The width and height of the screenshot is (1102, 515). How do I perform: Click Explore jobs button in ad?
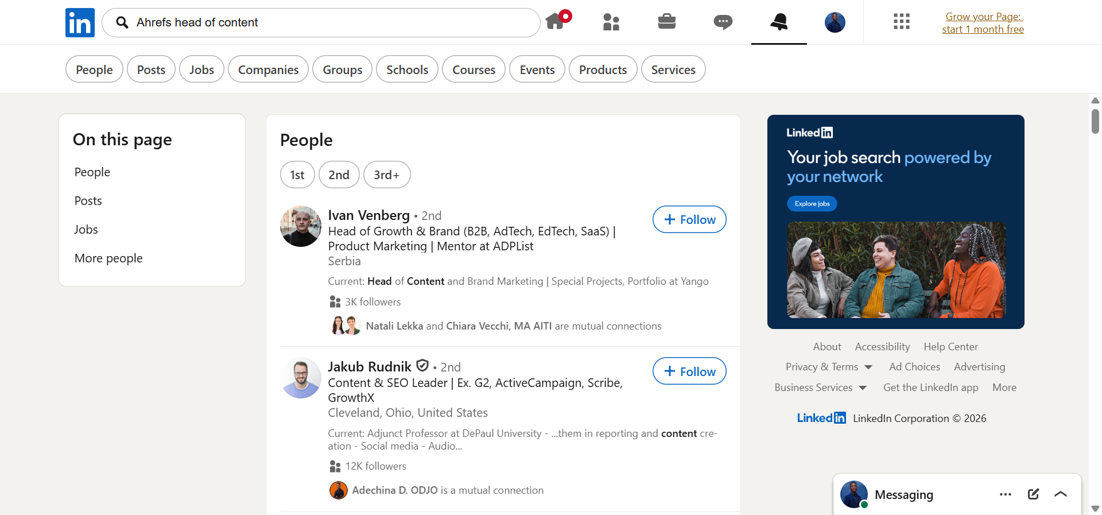[x=812, y=204]
